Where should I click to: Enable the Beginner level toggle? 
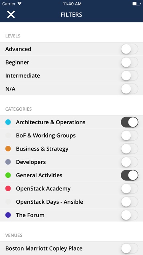pyautogui.click(x=130, y=62)
